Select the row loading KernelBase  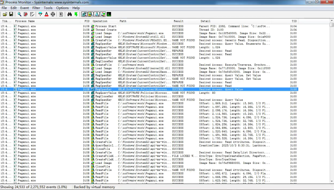point(149,72)
